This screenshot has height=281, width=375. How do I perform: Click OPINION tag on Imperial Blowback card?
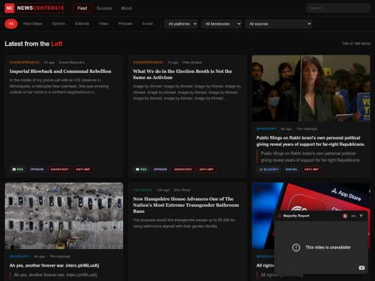tap(37, 169)
